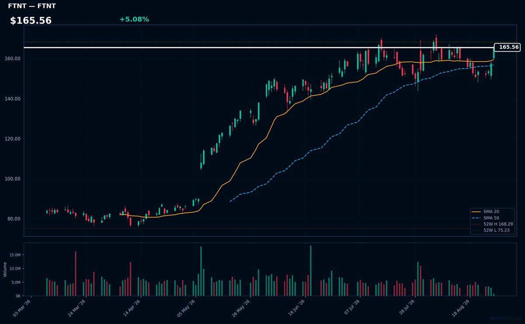This screenshot has height=324, width=525.
Task: Click the 160.00 price axis label
Action: point(13,59)
